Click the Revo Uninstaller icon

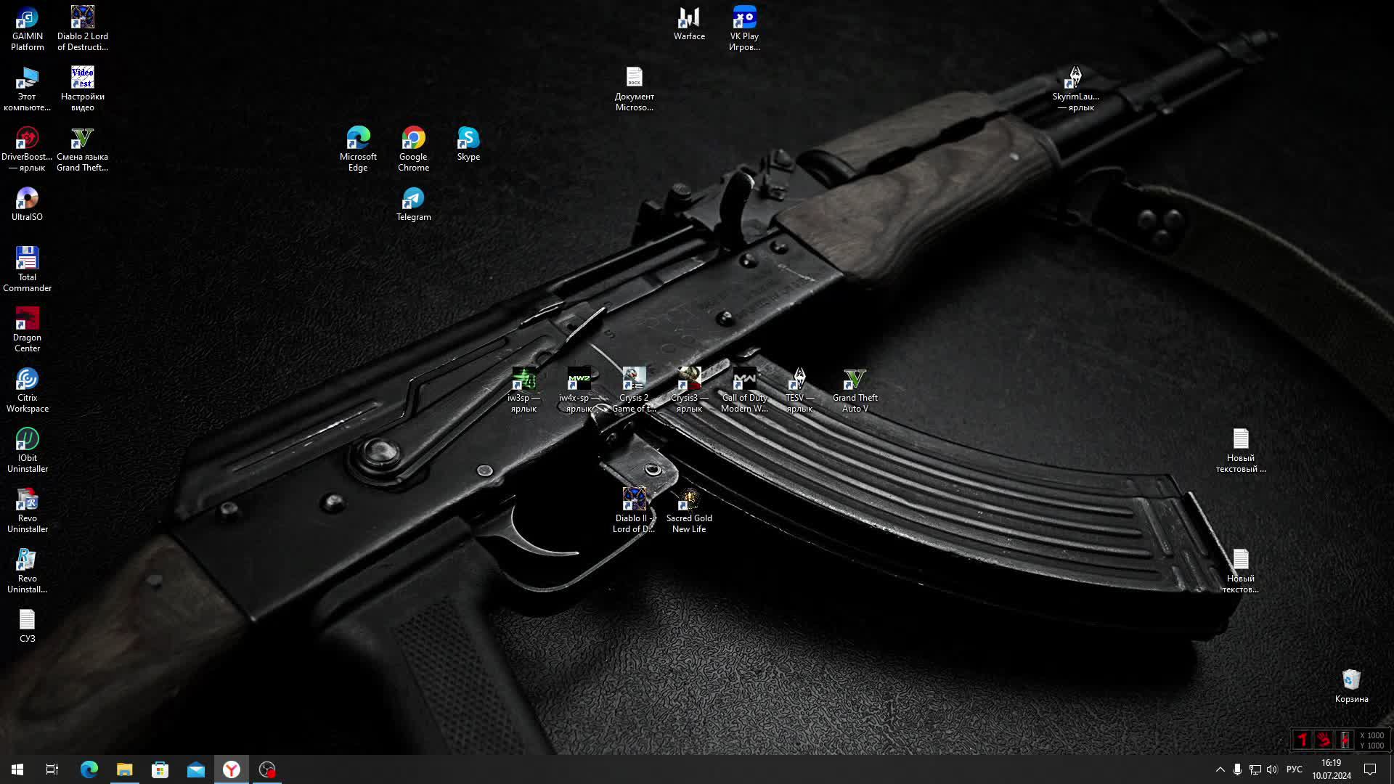pos(27,511)
